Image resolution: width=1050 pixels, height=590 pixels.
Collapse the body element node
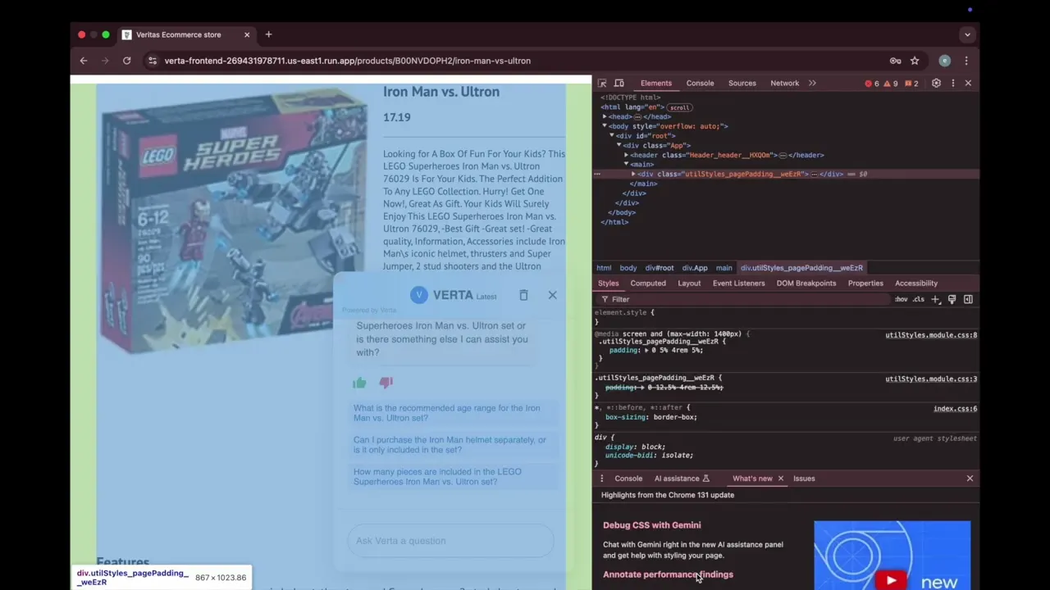[605, 126]
